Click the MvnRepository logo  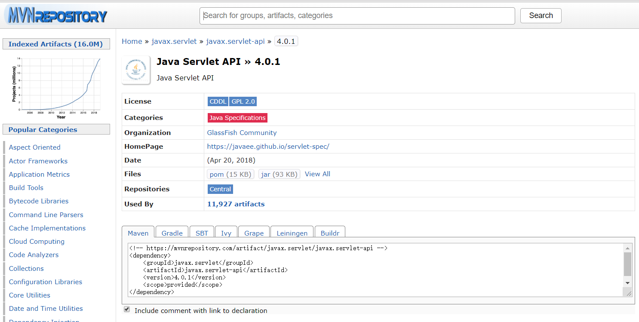(55, 15)
